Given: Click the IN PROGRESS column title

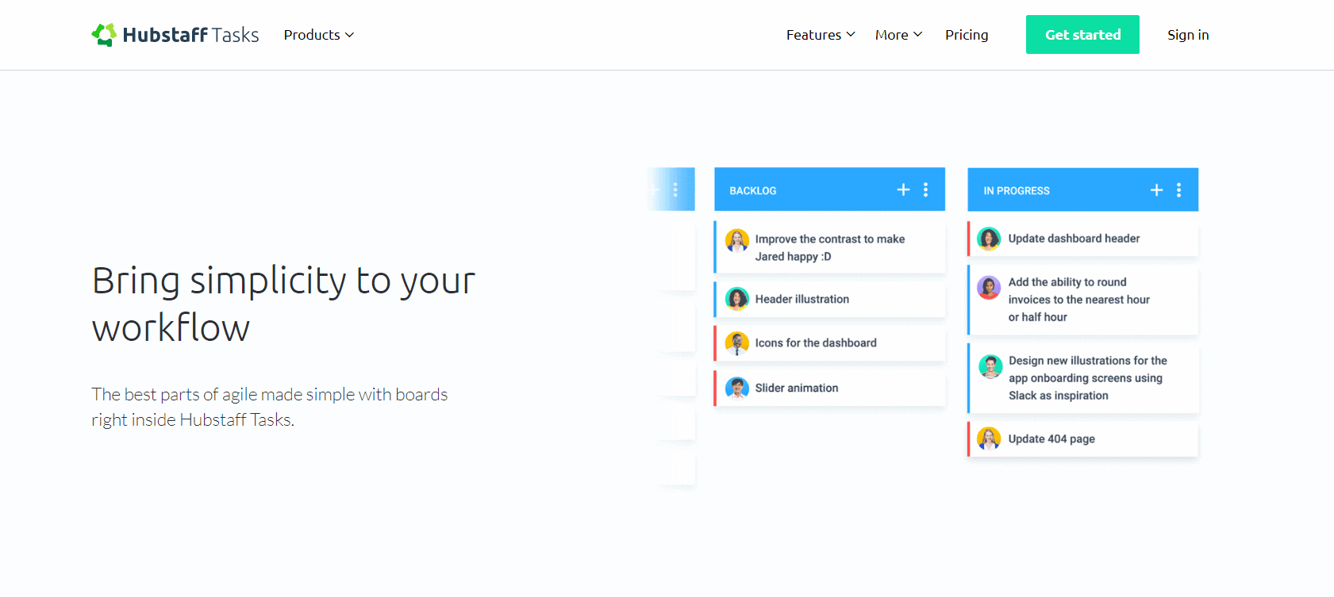Looking at the screenshot, I should click(x=1017, y=191).
